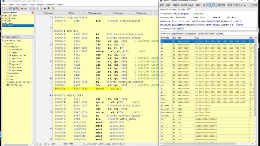Screen dimensions: 260x146
Task: Select the r7 register row
Action: (207, 65)
